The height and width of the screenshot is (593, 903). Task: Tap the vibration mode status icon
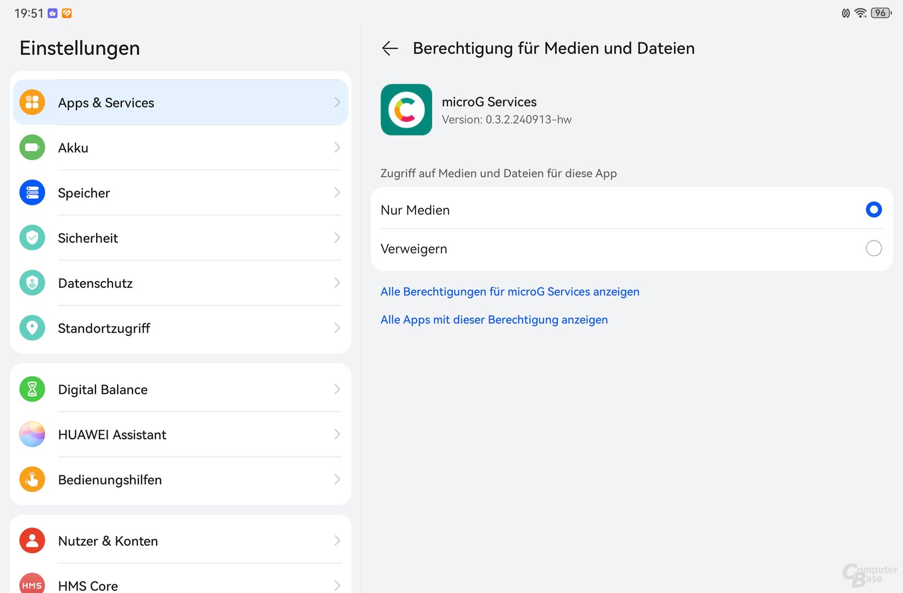pos(846,13)
